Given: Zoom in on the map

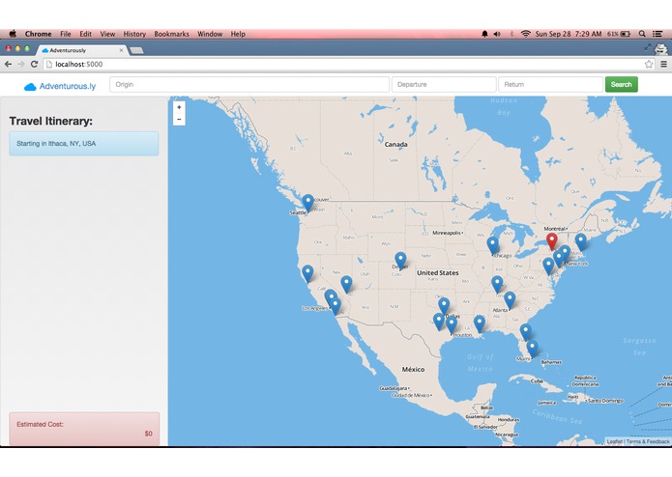Looking at the screenshot, I should point(179,107).
